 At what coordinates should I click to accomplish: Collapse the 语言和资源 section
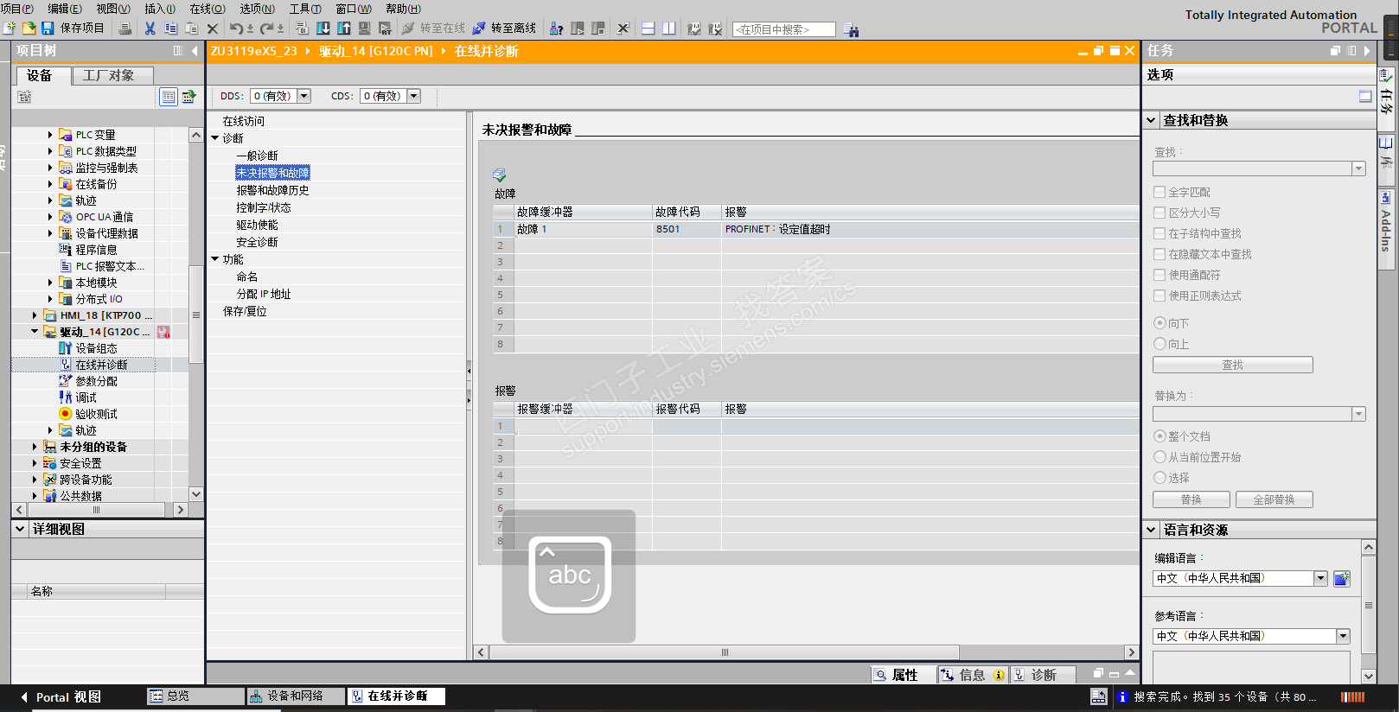coord(1152,530)
